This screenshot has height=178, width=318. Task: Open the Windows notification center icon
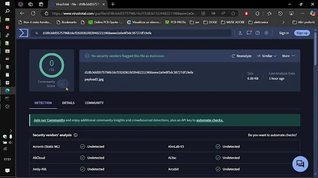pos(8,171)
